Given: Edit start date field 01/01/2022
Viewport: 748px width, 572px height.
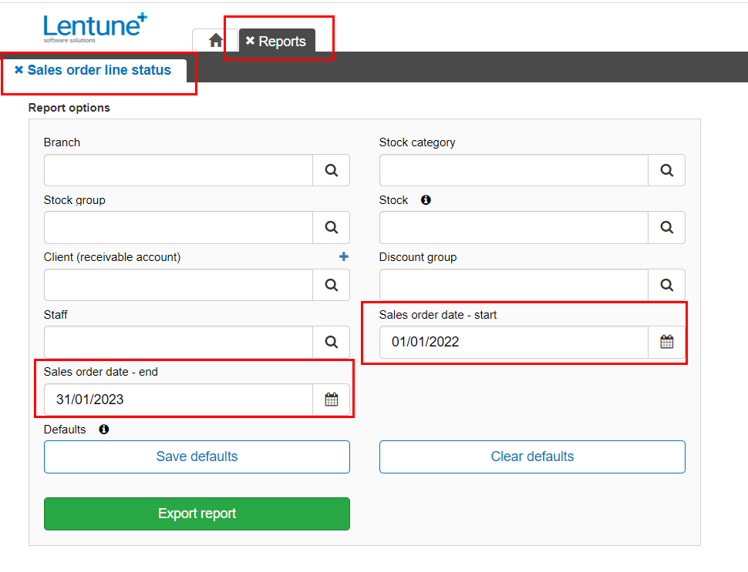Looking at the screenshot, I should point(514,342).
